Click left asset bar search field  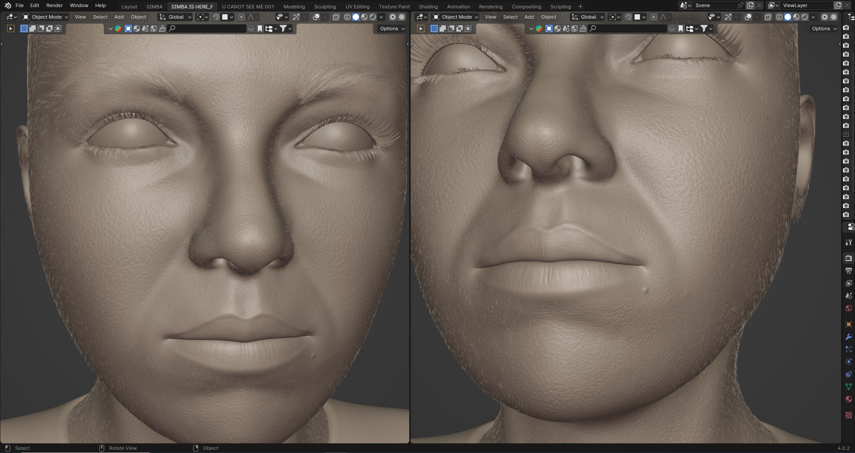click(207, 29)
